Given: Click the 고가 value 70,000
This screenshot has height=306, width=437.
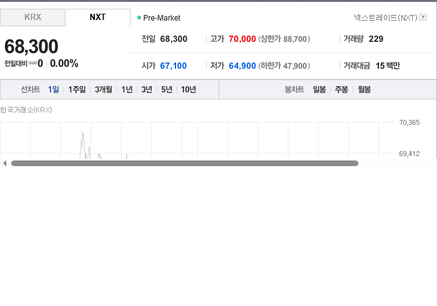Looking at the screenshot, I should [x=242, y=39].
